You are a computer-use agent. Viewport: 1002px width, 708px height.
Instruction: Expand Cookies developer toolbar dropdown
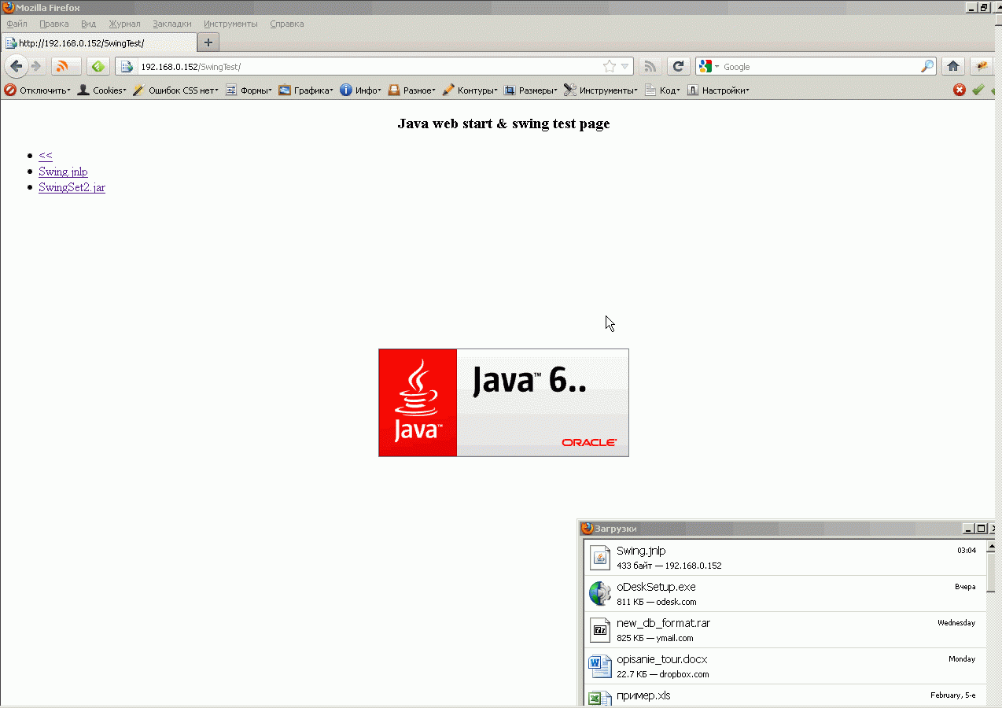[x=101, y=90]
